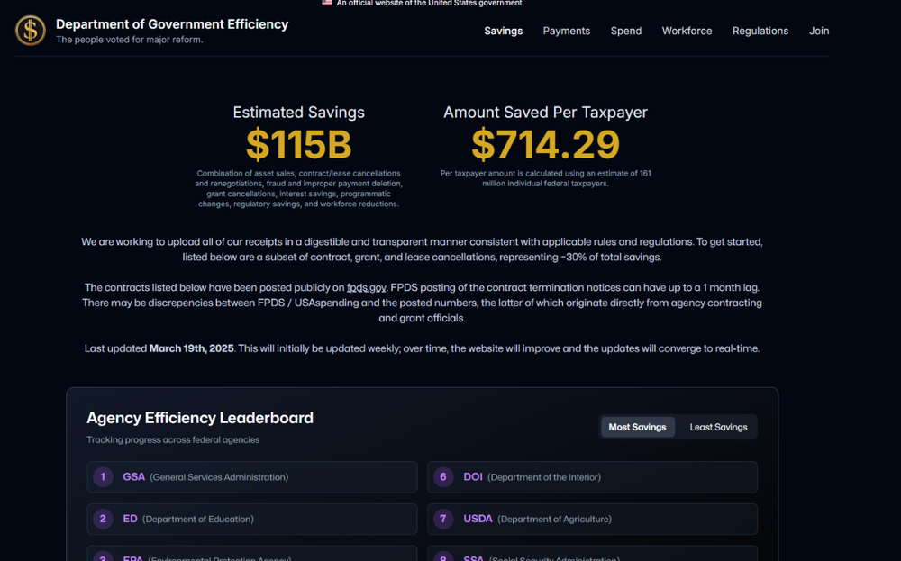Click the rank 6 number badge
This screenshot has height=561, width=901.
coord(442,477)
